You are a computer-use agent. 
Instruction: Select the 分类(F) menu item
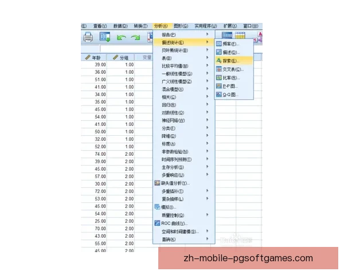click(x=183, y=128)
